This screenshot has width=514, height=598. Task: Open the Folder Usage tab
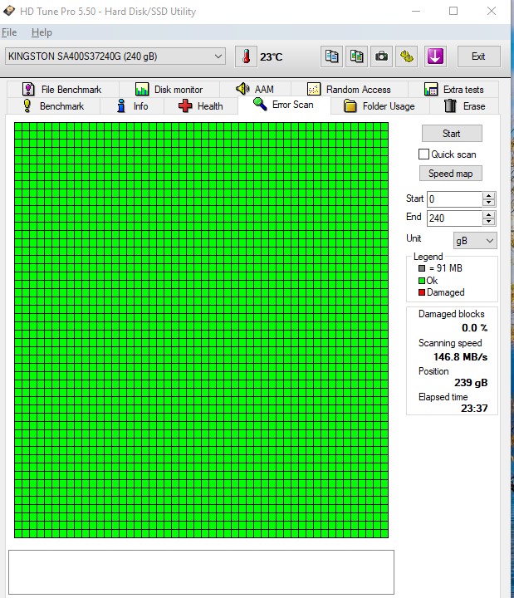pyautogui.click(x=379, y=106)
